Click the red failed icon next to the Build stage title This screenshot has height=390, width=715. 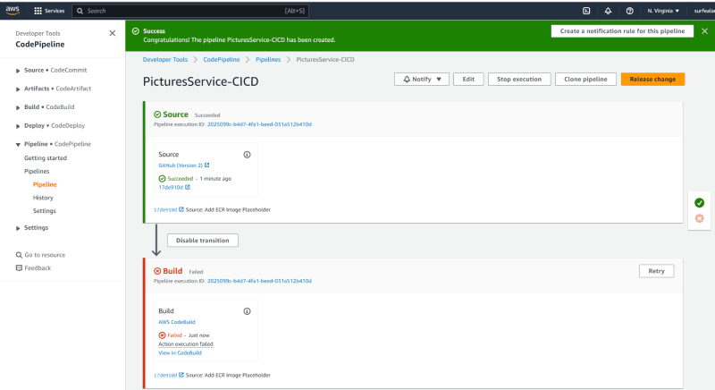click(x=157, y=271)
